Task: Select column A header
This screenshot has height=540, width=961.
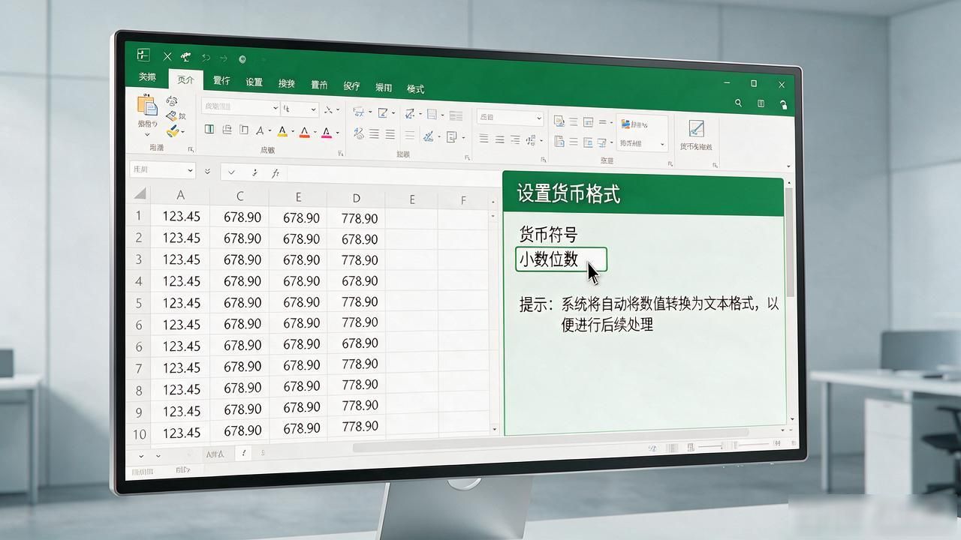Action: coord(180,195)
